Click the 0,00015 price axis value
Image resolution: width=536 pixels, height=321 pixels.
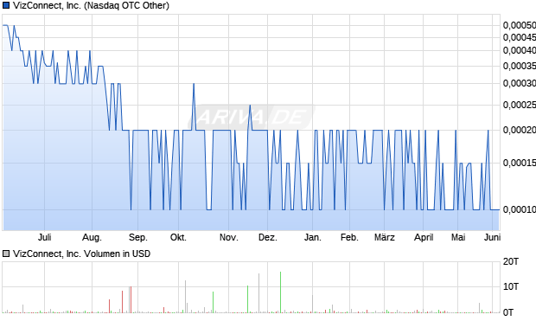coord(520,163)
